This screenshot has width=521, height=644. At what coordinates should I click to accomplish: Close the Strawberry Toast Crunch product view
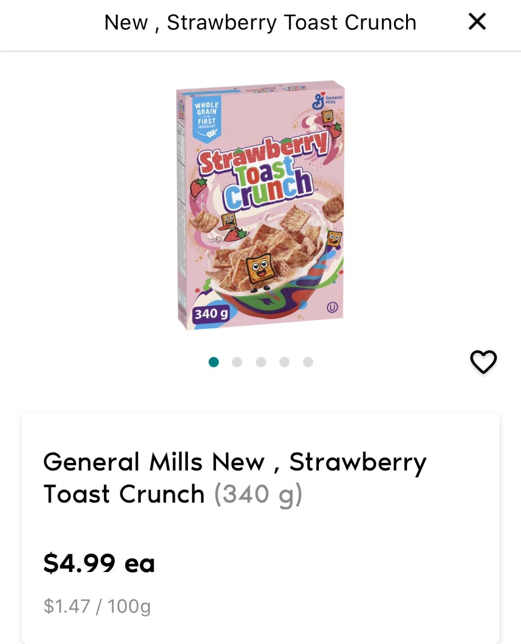pyautogui.click(x=477, y=21)
